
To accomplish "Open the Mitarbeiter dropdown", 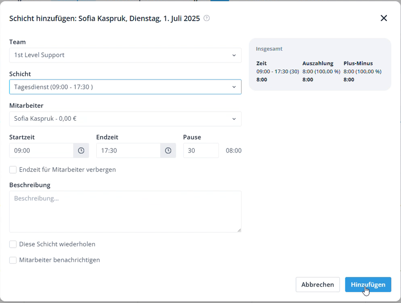I will click(125, 119).
